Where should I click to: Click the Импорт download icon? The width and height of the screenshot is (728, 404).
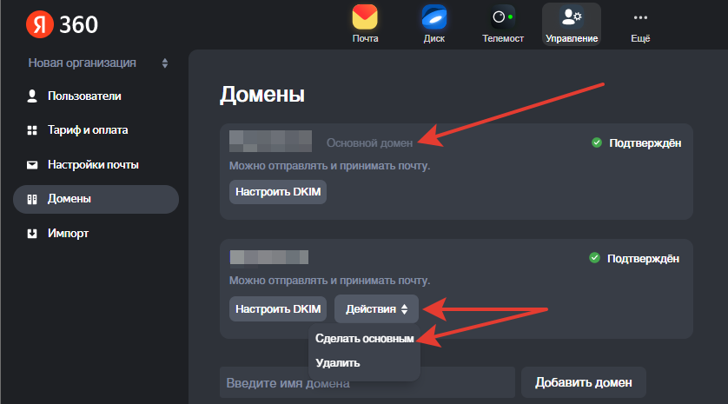pyautogui.click(x=32, y=233)
